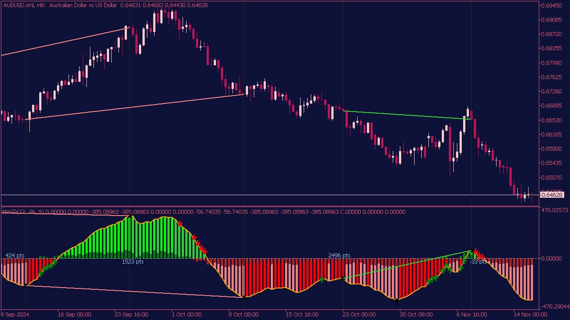
Task: Click the 0.65800 price axis label
Action: (x=551, y=148)
